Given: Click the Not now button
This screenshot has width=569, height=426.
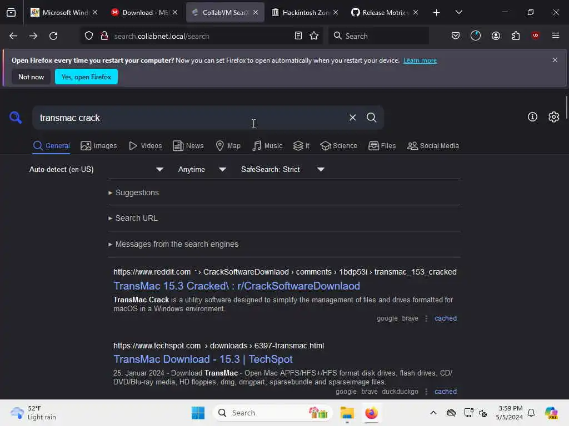Looking at the screenshot, I should (x=31, y=77).
